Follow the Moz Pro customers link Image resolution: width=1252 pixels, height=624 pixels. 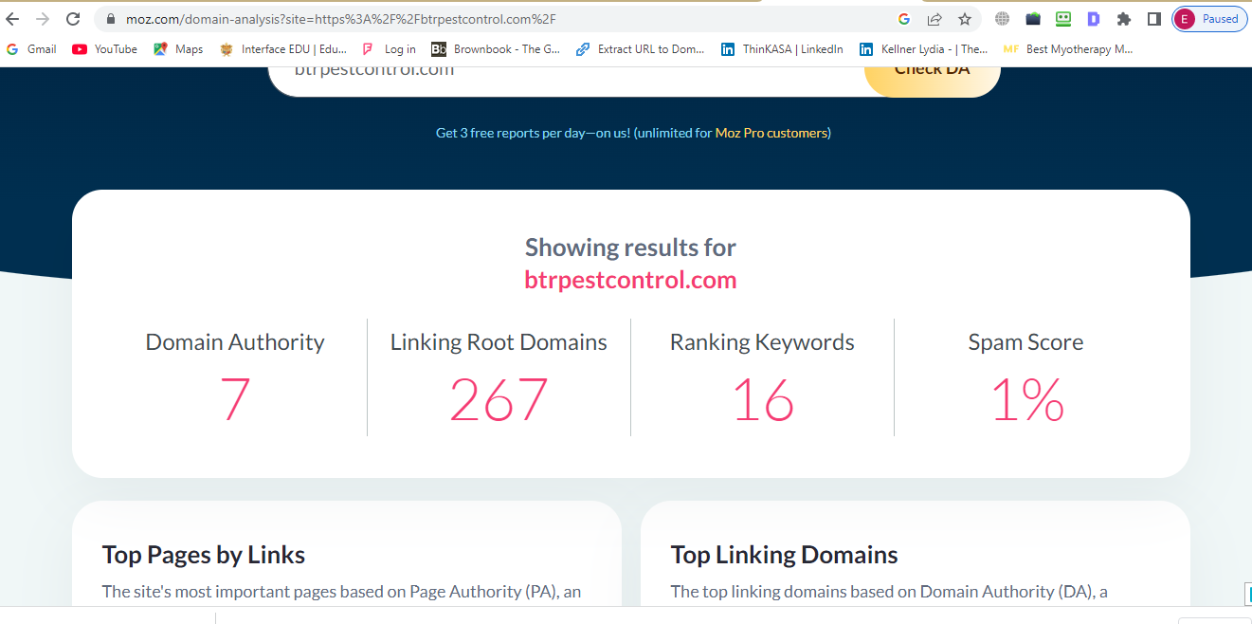[x=771, y=133]
